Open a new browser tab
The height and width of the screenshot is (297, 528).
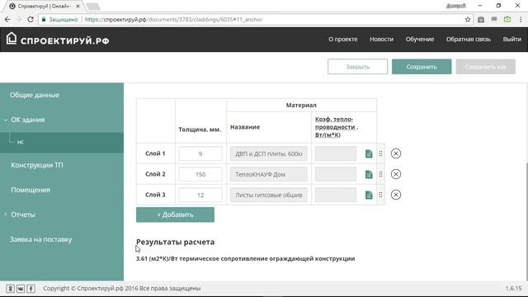coord(93,6)
